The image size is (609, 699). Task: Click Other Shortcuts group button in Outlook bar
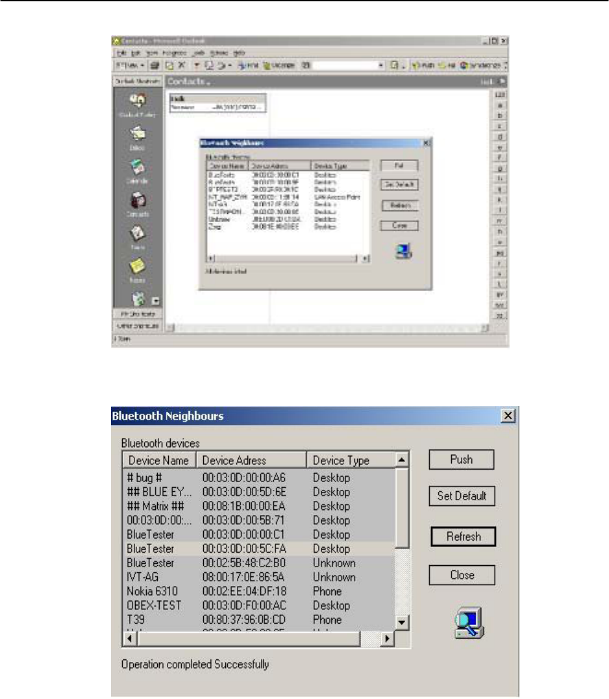click(x=138, y=326)
